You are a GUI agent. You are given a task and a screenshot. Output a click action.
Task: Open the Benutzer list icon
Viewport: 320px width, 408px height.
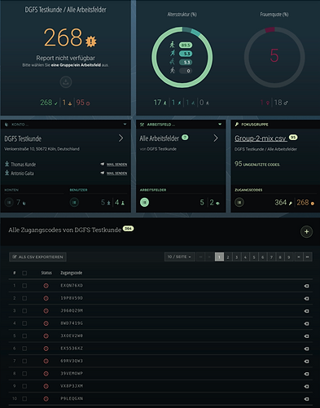tap(74, 202)
